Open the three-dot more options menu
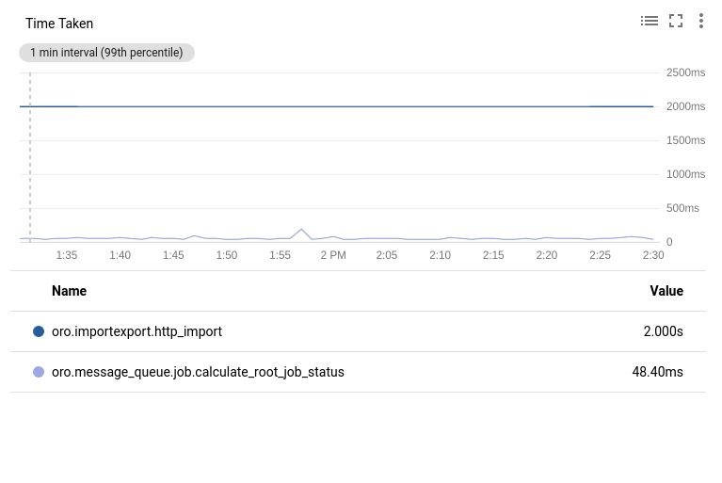The width and height of the screenshot is (722, 483). pyautogui.click(x=701, y=21)
